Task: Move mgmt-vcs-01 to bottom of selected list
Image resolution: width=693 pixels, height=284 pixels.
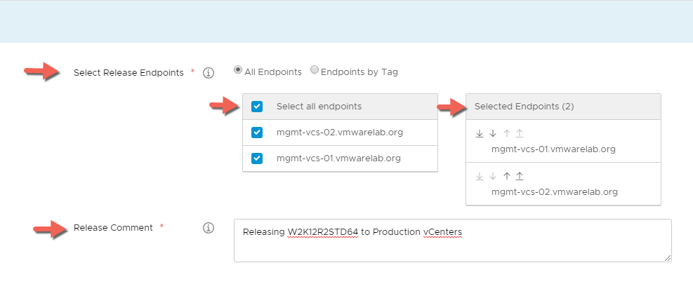Action: [x=480, y=134]
